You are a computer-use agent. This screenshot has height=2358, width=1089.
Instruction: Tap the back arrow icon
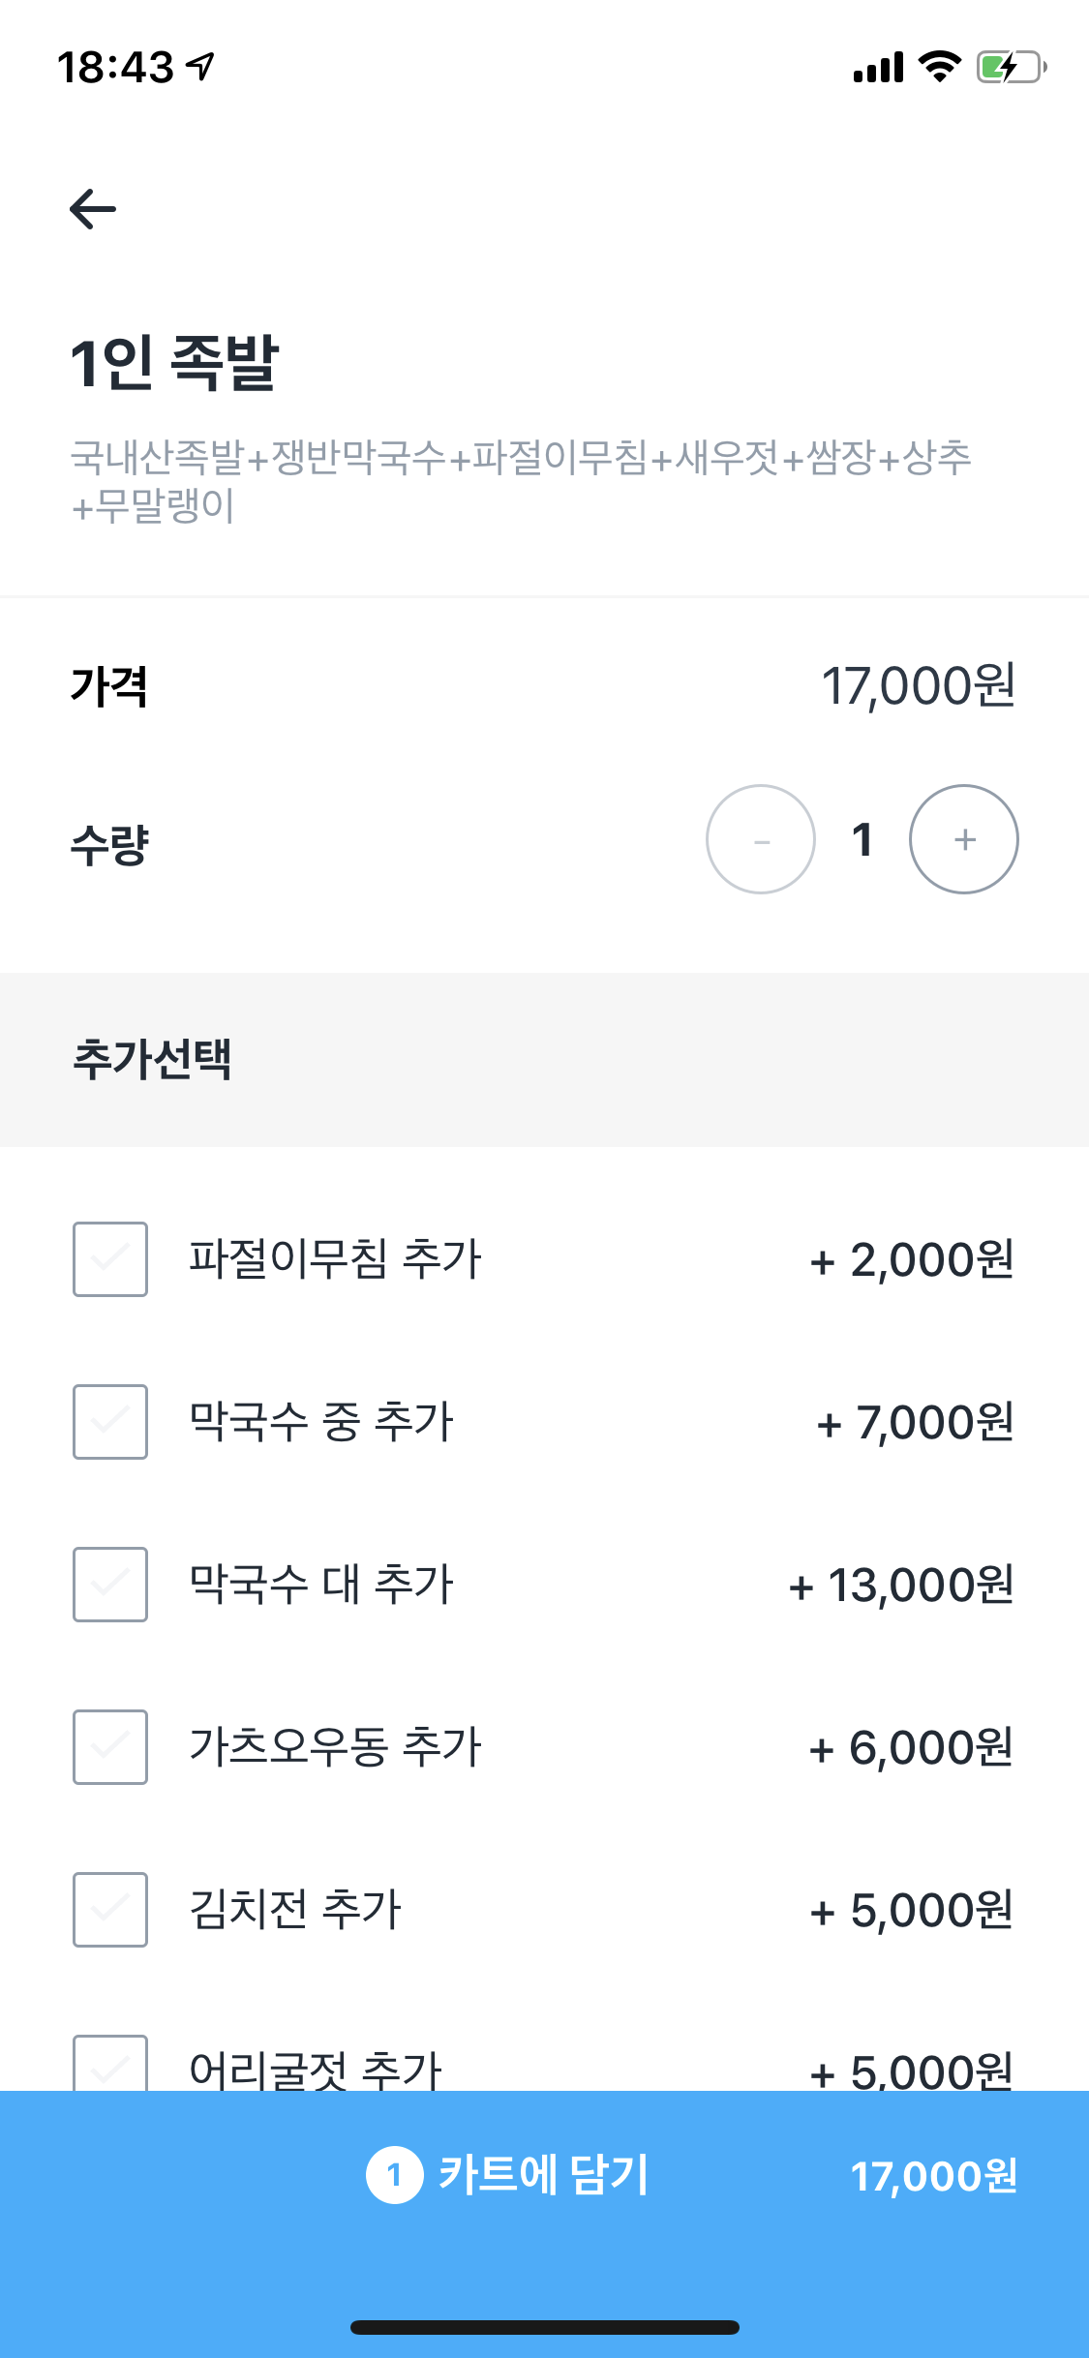click(x=93, y=209)
